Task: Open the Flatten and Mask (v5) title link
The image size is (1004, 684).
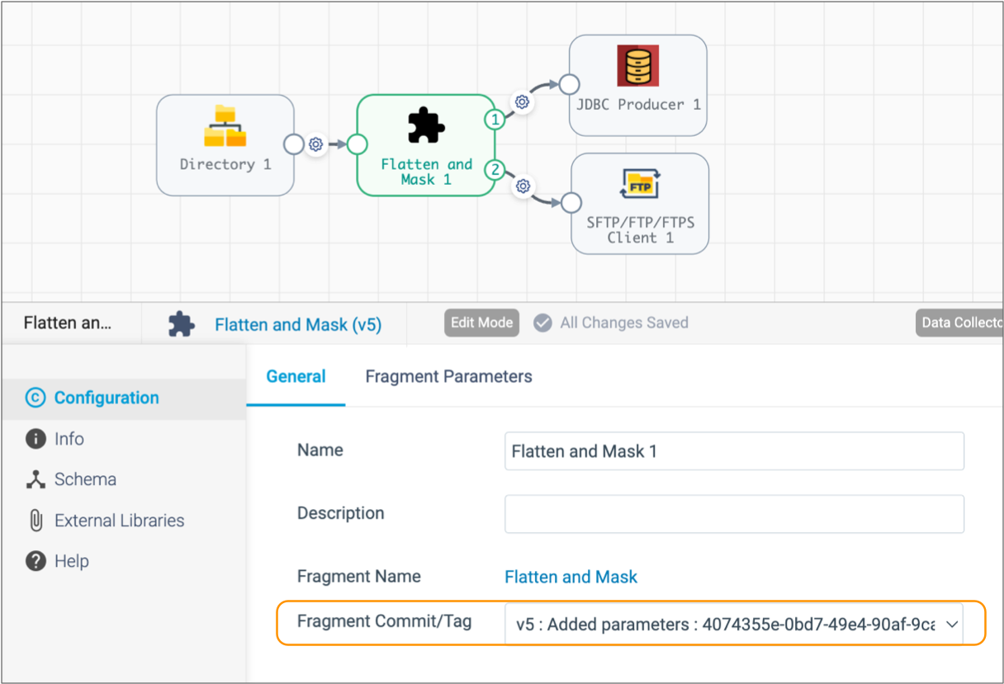Action: click(x=298, y=324)
